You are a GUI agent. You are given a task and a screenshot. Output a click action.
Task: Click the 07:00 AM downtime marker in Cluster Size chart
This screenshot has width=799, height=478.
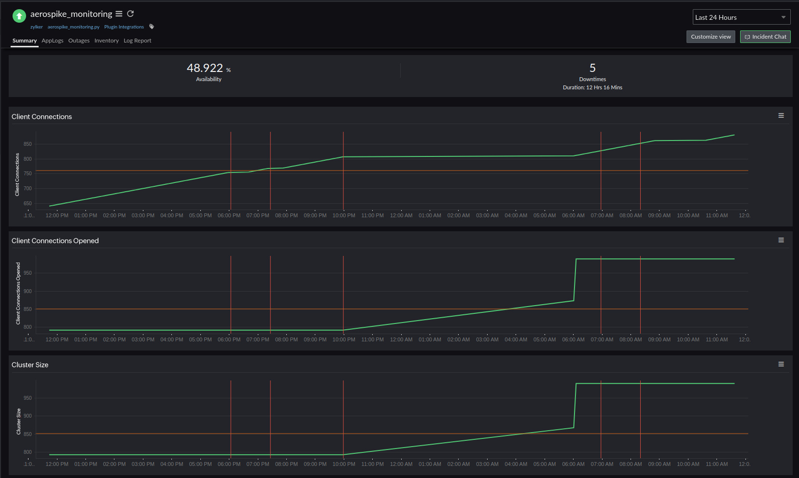[x=601, y=419]
